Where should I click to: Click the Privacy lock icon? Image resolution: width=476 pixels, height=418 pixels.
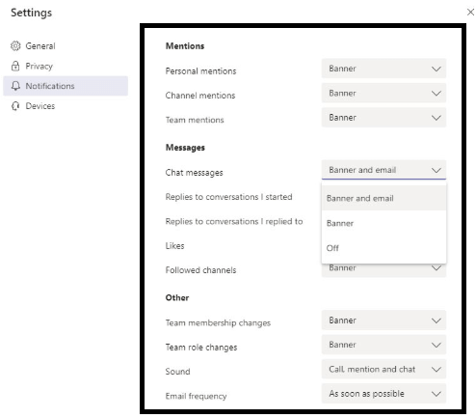click(x=15, y=66)
